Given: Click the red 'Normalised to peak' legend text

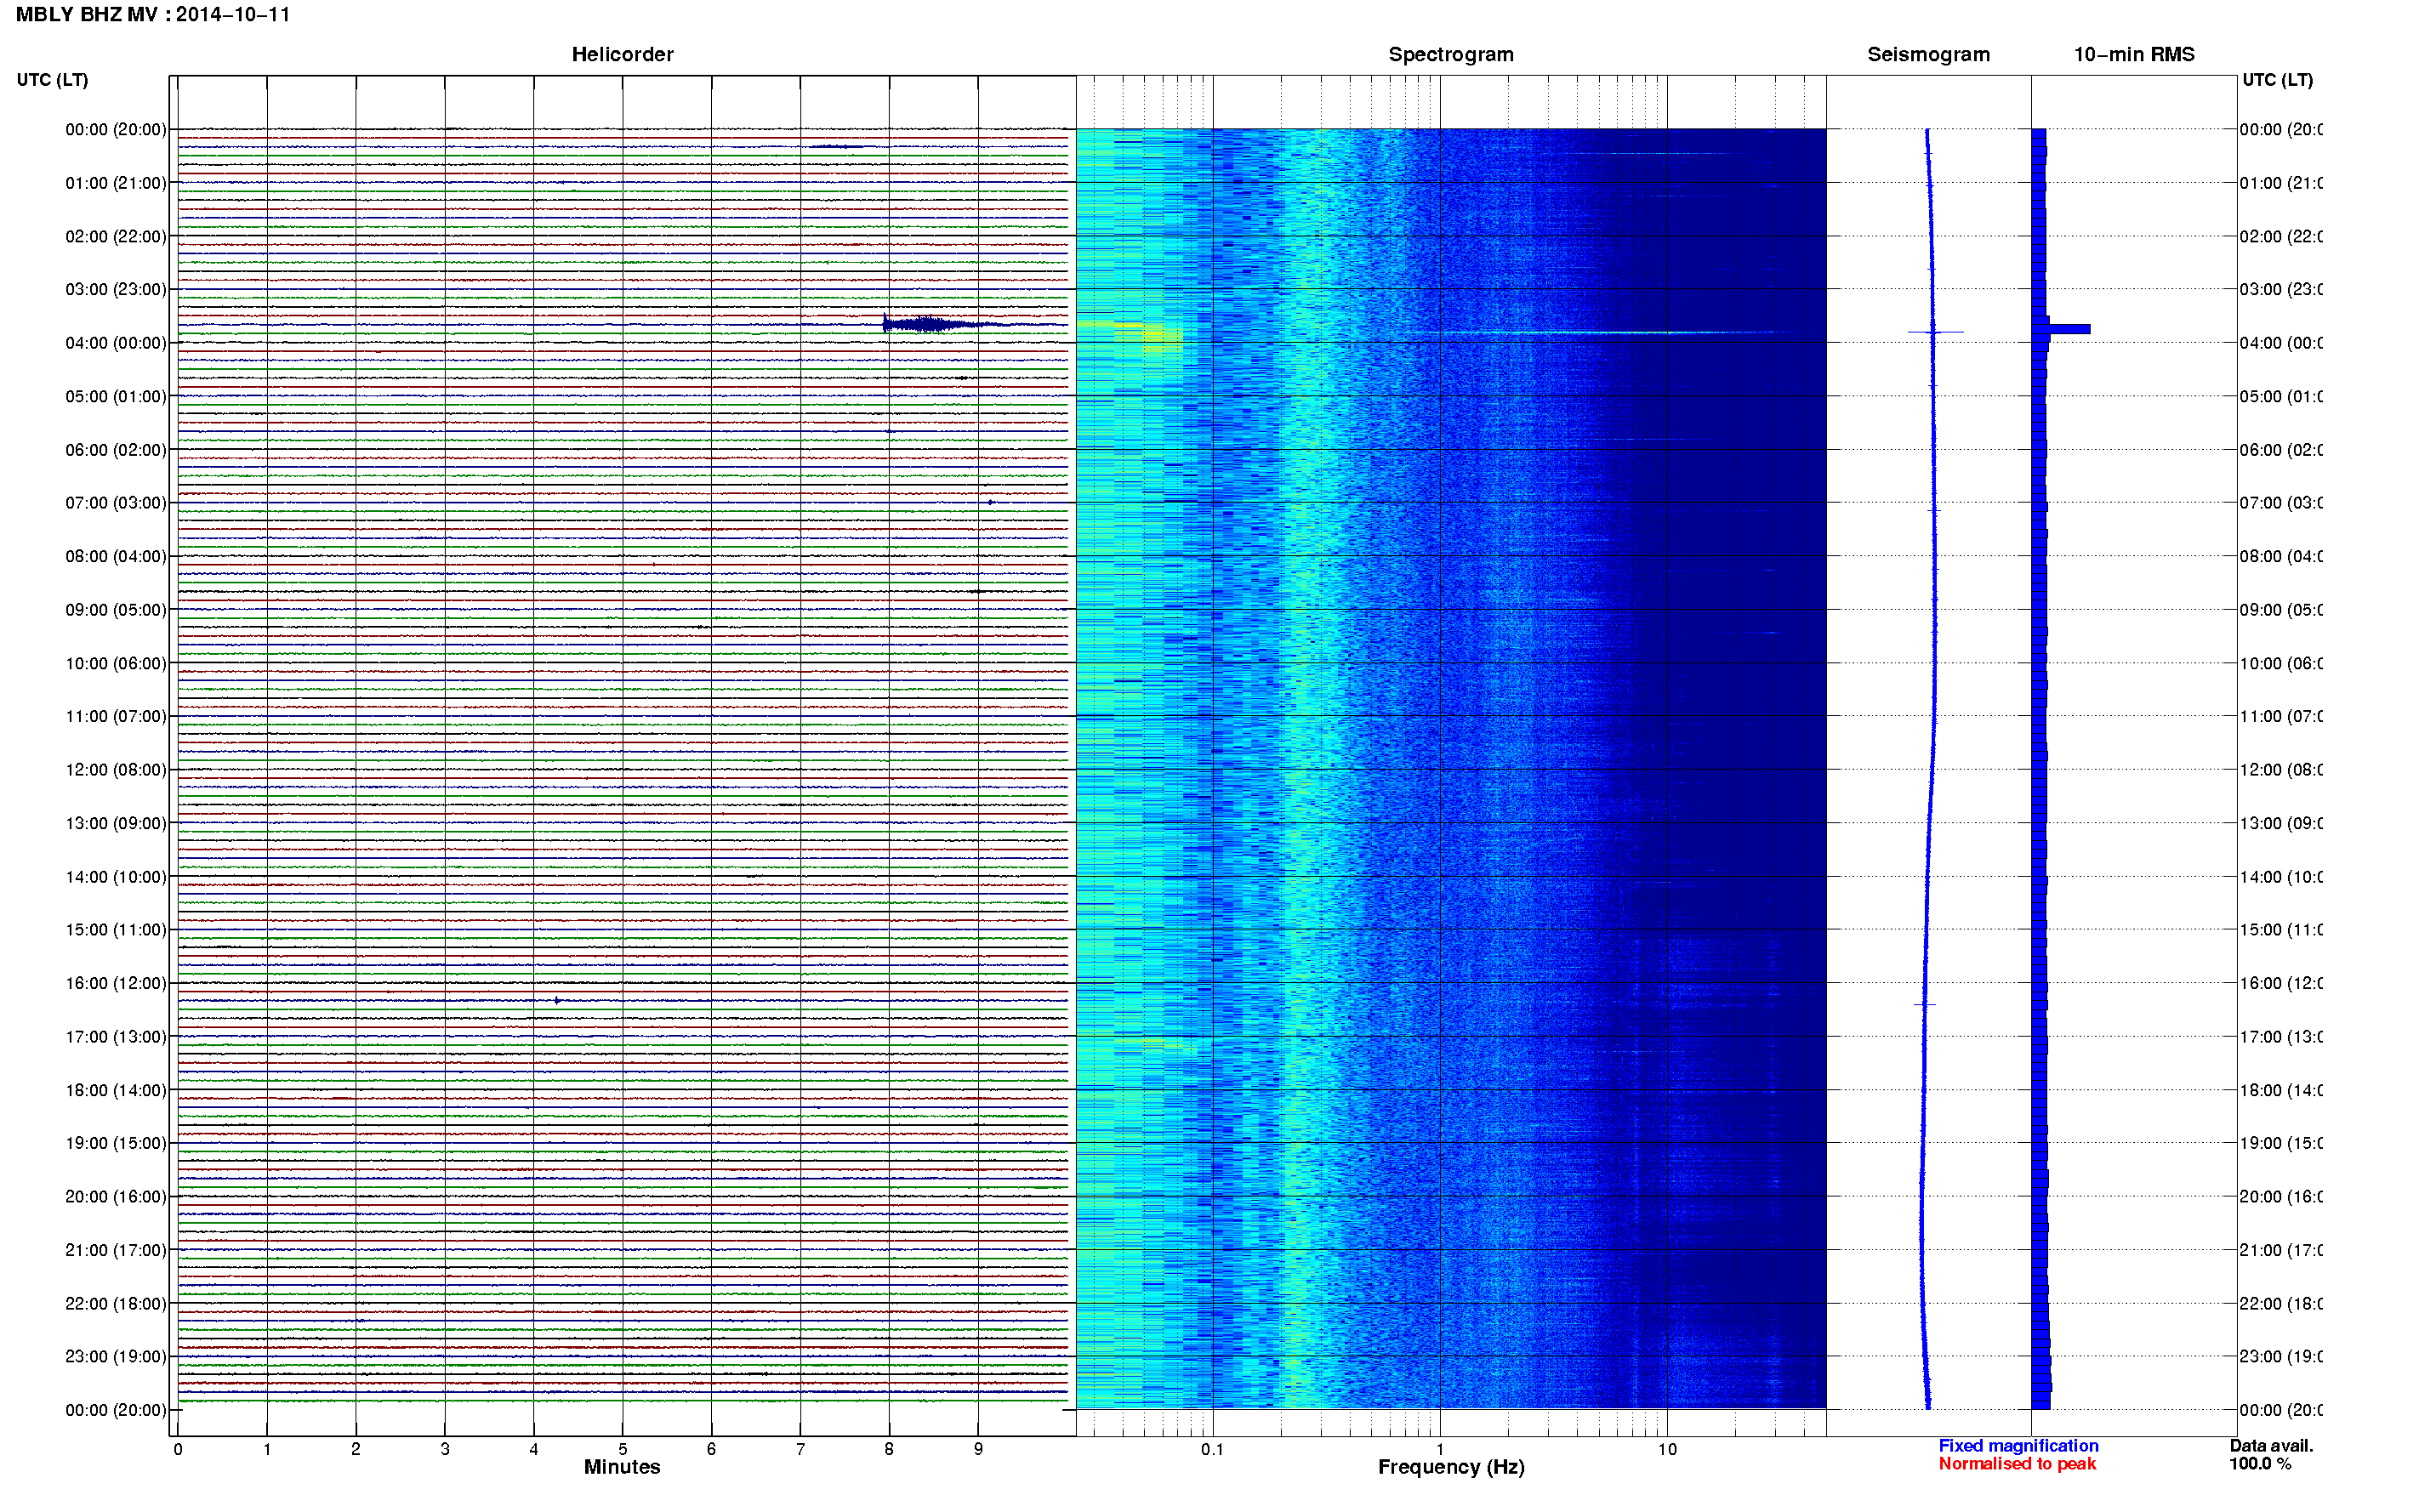Looking at the screenshot, I should (2017, 1464).
